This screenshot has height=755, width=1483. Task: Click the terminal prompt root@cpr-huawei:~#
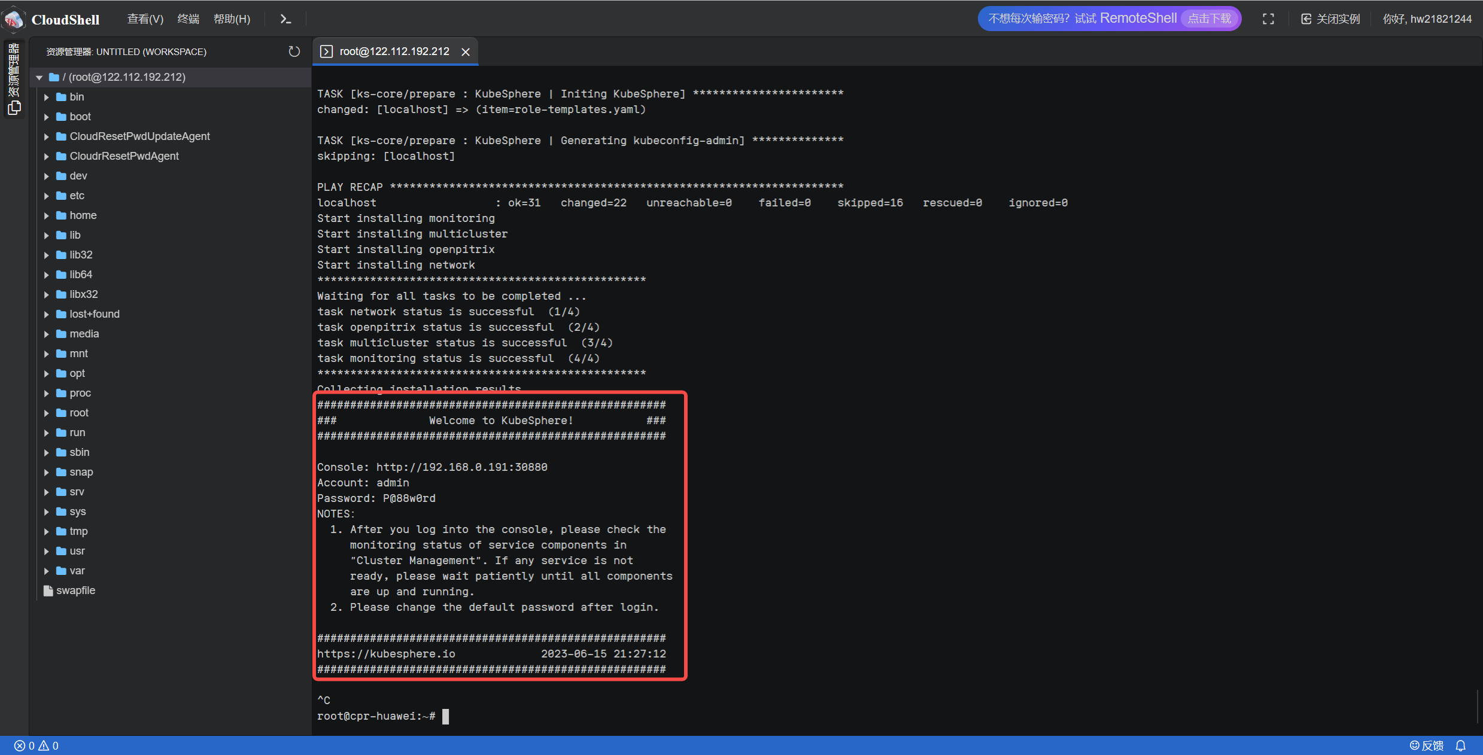point(376,716)
